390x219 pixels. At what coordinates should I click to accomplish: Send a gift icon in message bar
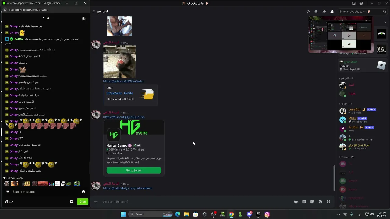[x=296, y=202]
